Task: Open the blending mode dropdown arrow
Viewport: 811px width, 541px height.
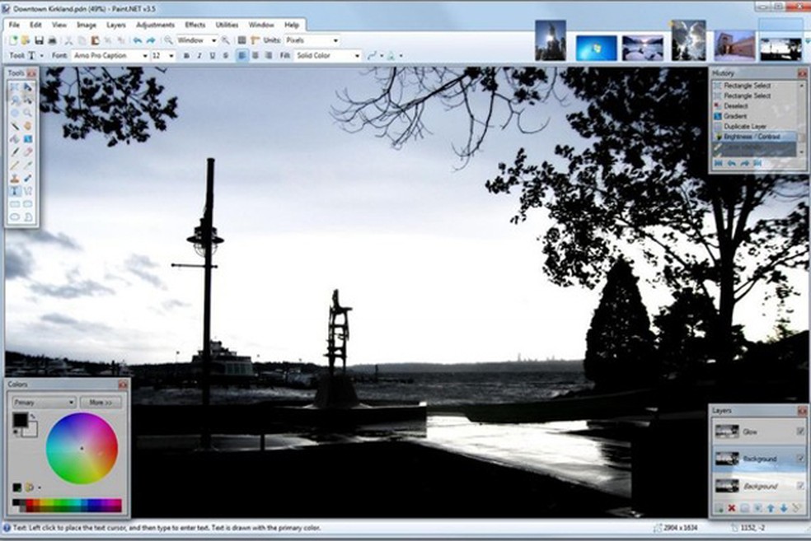Action: [401, 56]
